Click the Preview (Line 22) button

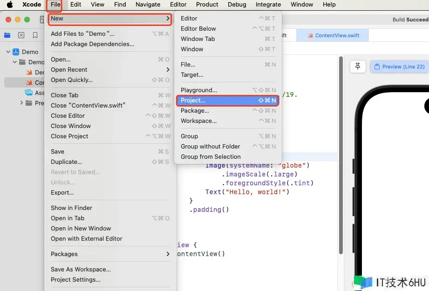[399, 67]
